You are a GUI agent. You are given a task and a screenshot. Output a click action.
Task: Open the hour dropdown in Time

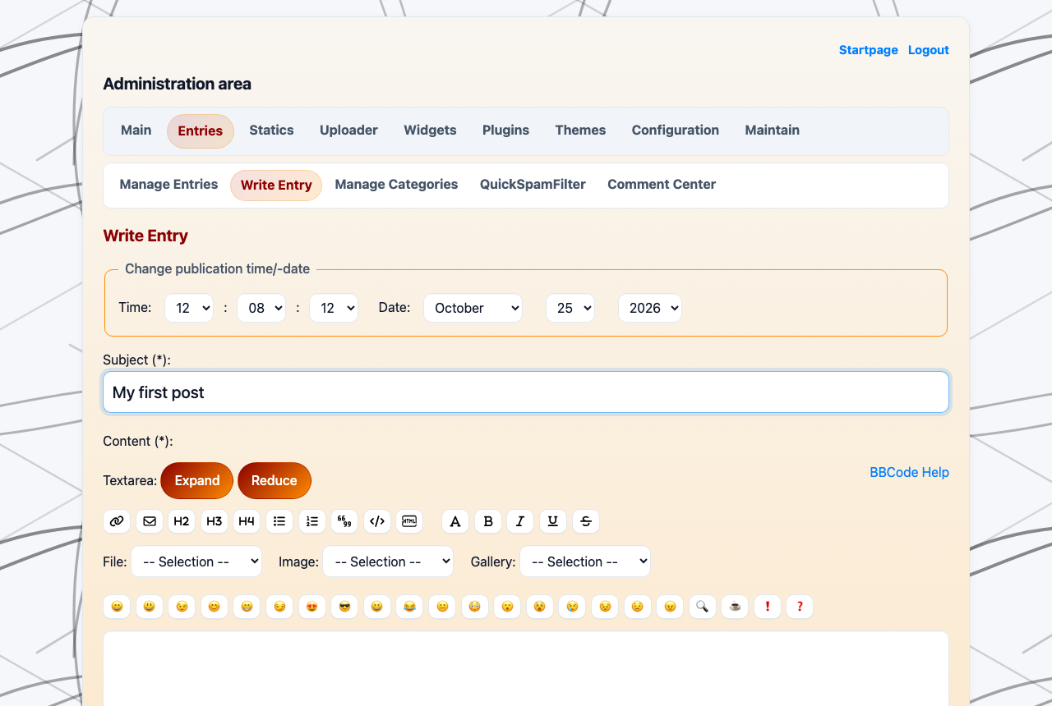(189, 308)
